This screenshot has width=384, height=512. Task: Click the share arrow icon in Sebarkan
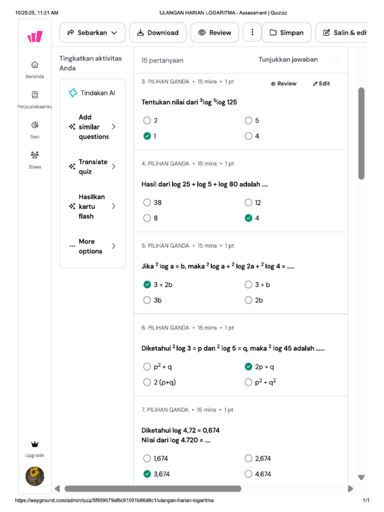coord(70,32)
